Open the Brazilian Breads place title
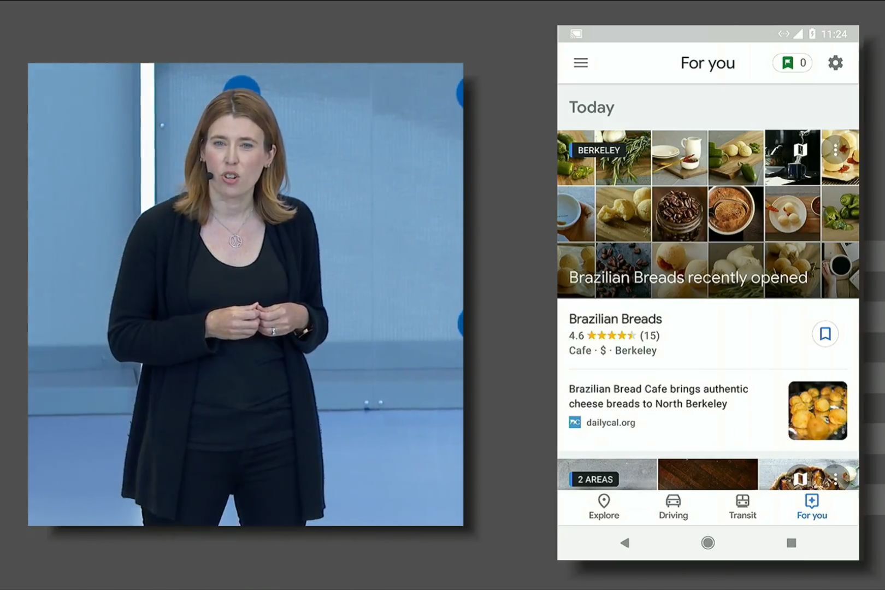 click(x=615, y=318)
